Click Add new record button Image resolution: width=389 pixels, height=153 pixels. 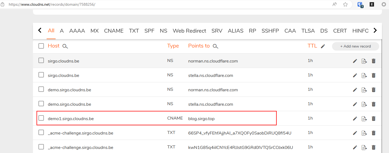pos(355,46)
